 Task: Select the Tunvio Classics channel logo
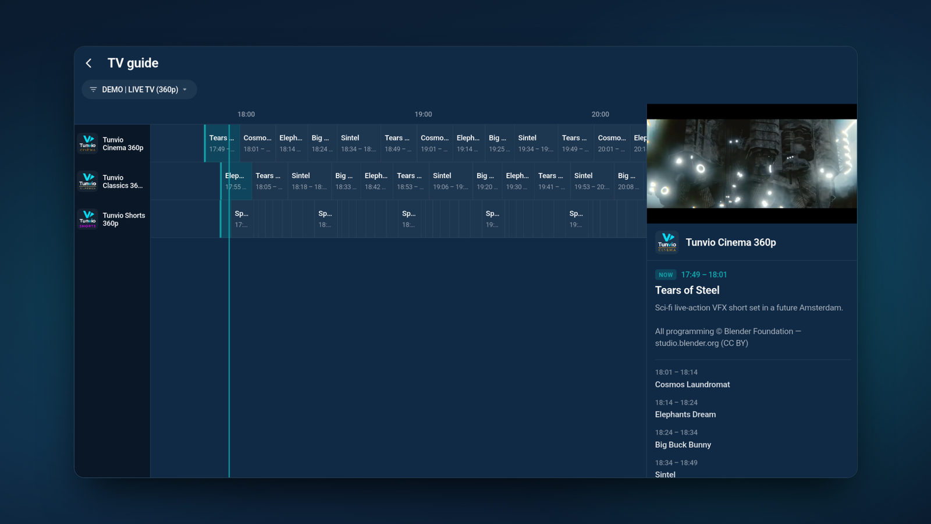click(88, 181)
